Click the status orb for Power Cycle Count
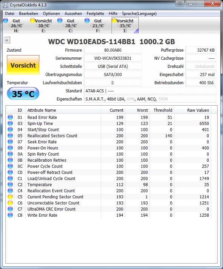The width and height of the screenshot is (223, 269). 10,166
